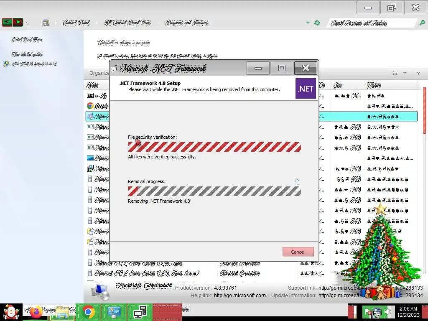Image resolution: width=428 pixels, height=321 pixels.
Task: Open the Control Panel Home link
Action: point(27,39)
